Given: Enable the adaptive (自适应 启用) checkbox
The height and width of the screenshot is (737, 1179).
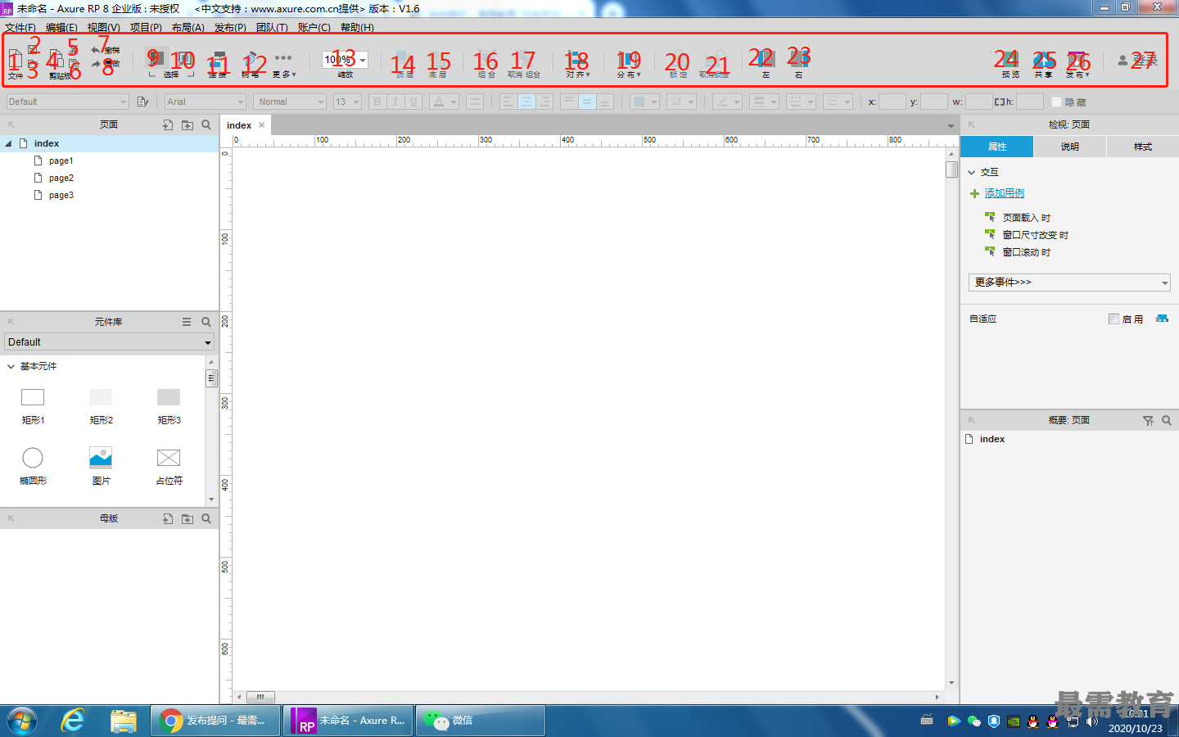Looking at the screenshot, I should [1113, 319].
